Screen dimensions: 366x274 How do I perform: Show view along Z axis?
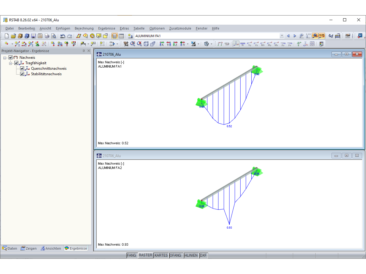[175, 44]
